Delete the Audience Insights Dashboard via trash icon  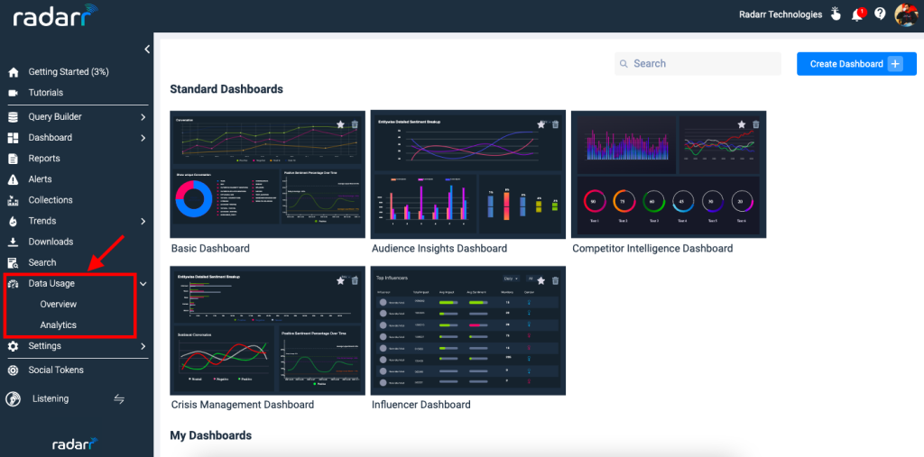[x=555, y=124]
